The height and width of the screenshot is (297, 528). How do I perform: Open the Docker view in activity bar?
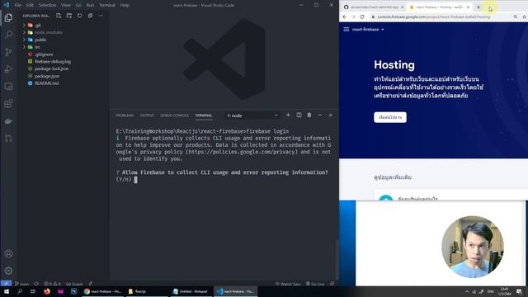[8, 121]
